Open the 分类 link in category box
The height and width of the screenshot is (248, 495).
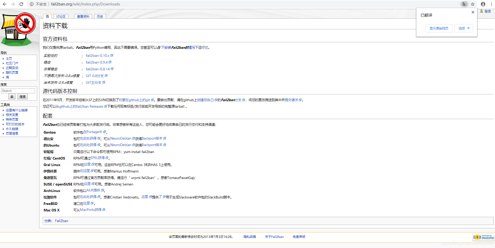48,221
